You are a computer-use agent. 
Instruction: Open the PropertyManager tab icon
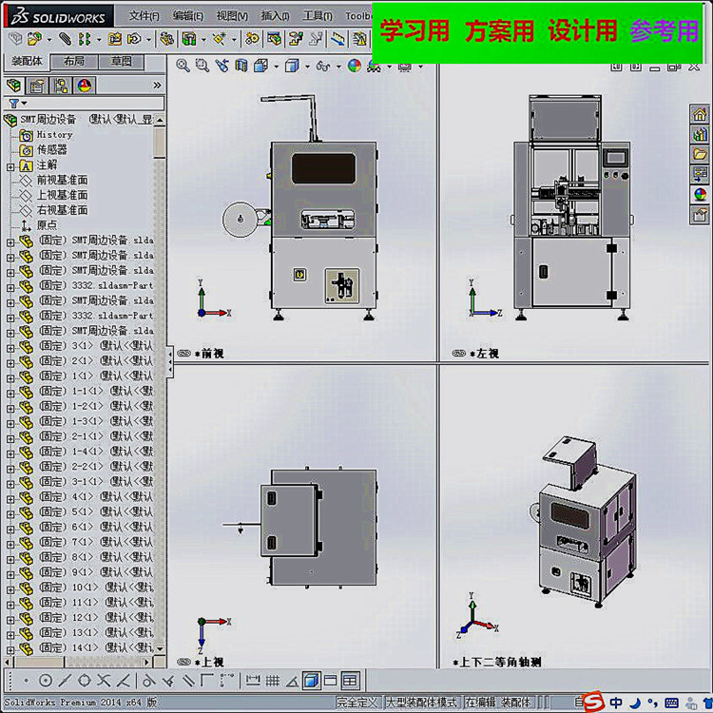point(37,86)
